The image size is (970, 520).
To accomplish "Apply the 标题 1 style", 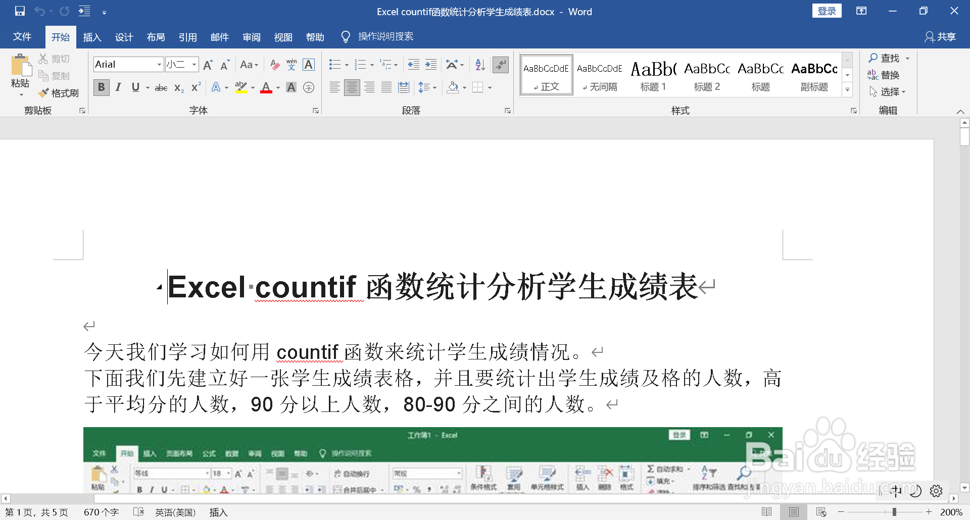I will [x=653, y=75].
